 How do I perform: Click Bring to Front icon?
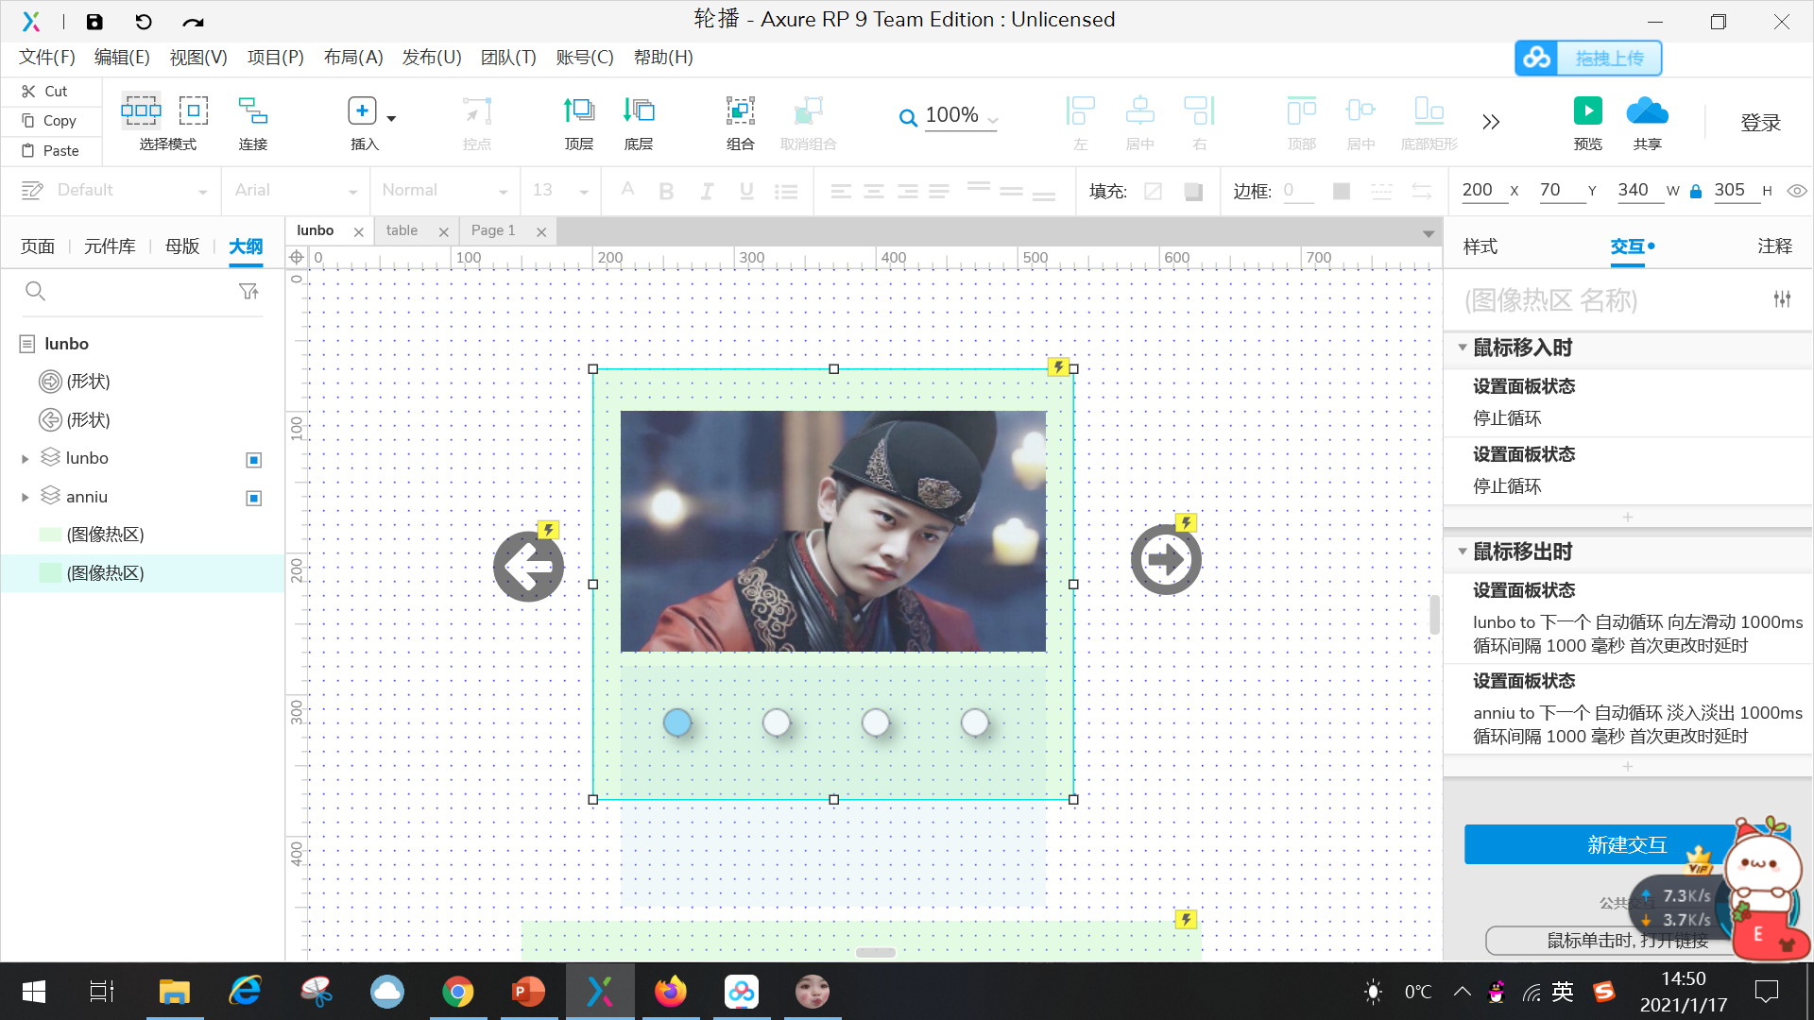(578, 111)
